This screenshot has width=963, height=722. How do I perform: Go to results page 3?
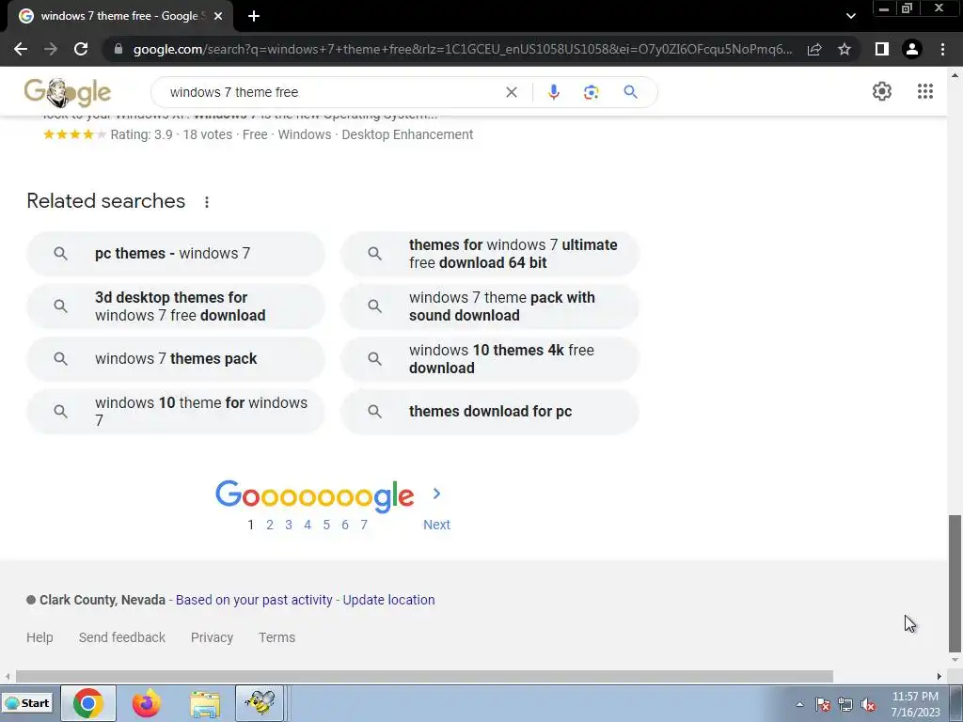click(289, 525)
